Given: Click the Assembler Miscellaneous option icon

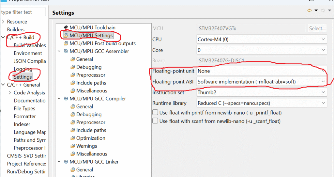Looking at the screenshot, I should click(73, 91).
